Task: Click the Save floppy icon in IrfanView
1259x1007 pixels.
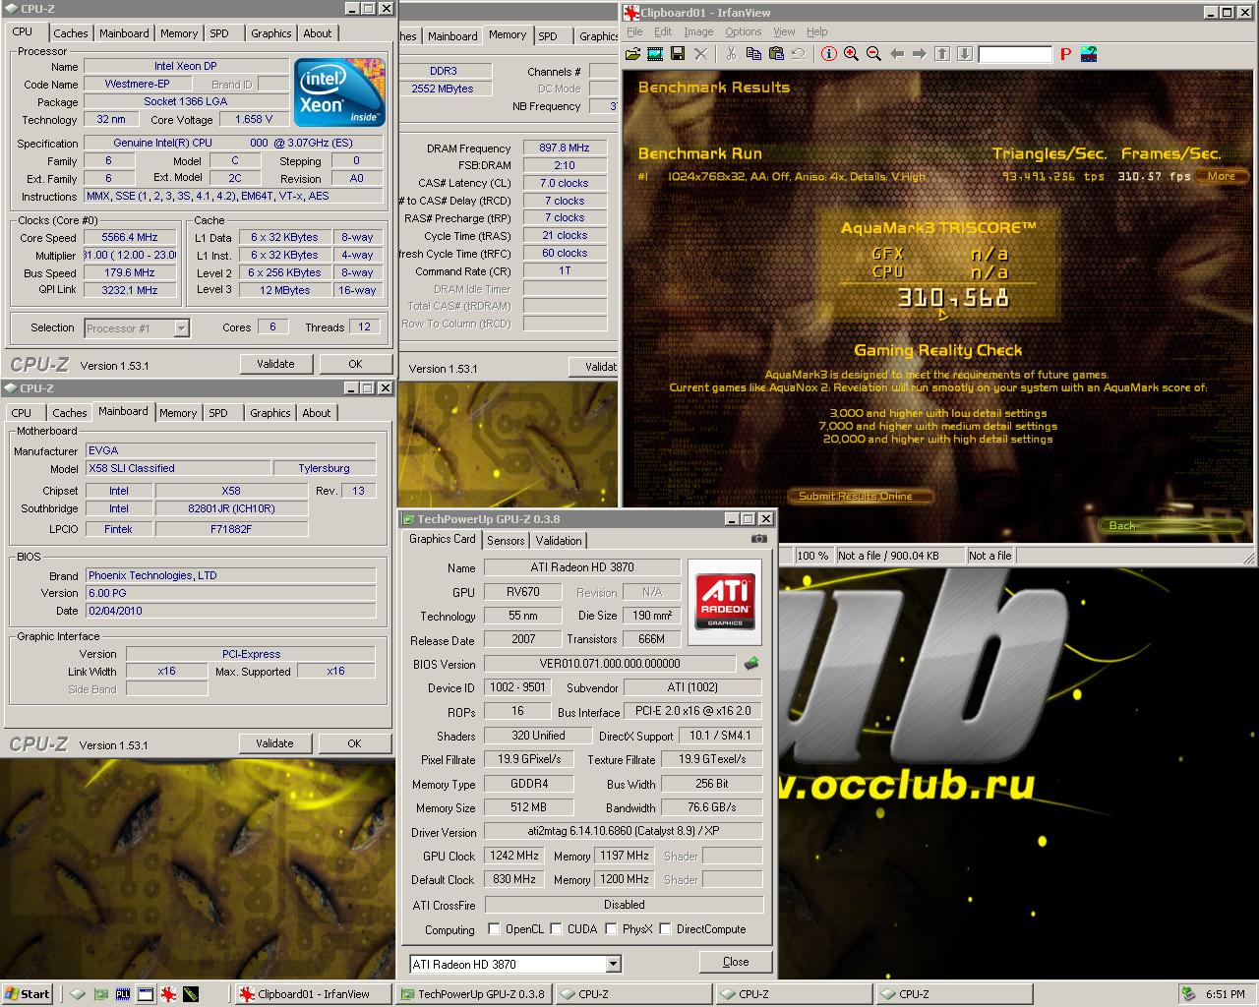Action: [678, 54]
